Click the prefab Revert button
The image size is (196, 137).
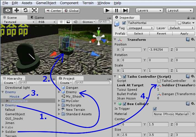[161, 34]
